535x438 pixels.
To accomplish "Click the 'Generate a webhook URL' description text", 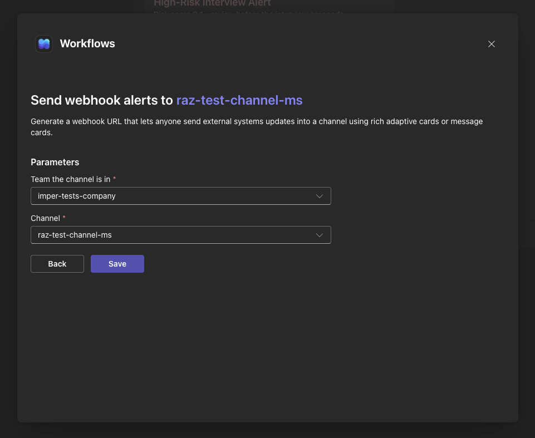I will [x=257, y=127].
